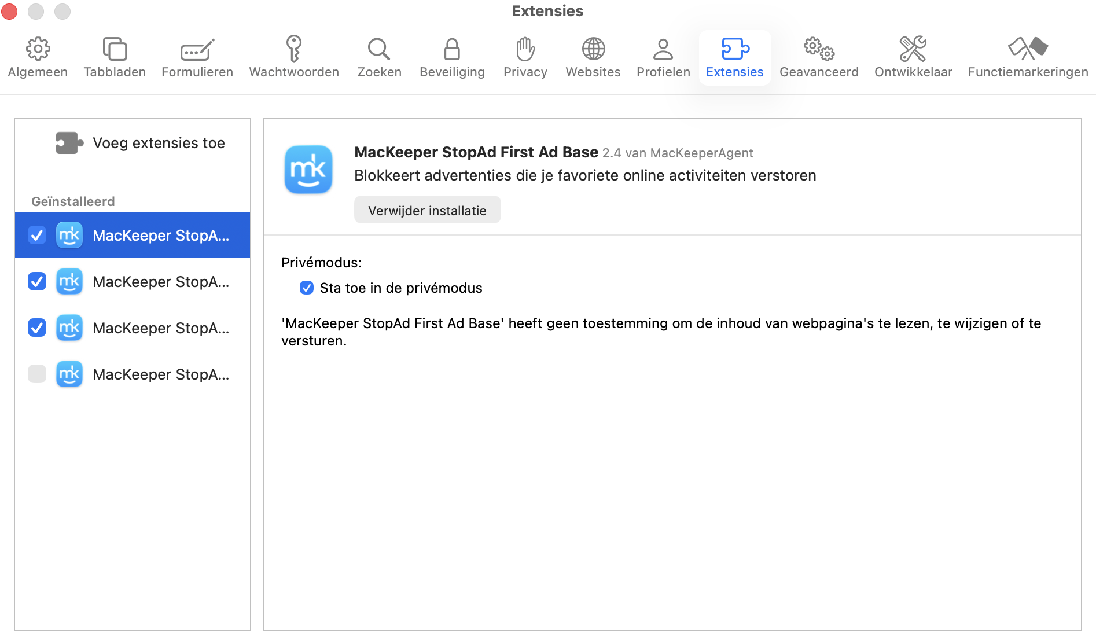Screen dimensions: 1096x640
Task: Open the Websites globe icon
Action: pyautogui.click(x=593, y=49)
